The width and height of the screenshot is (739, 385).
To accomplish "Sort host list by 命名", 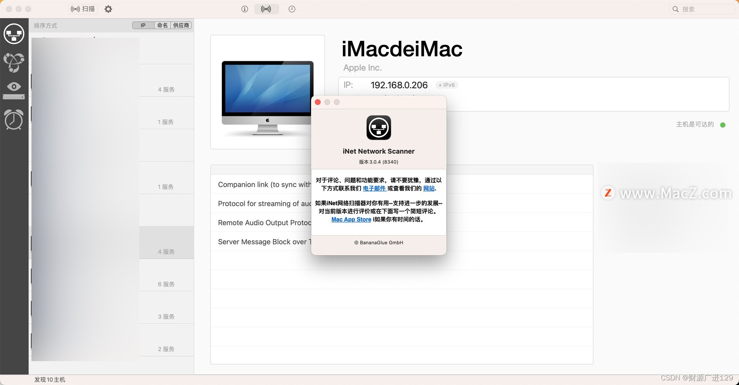I will pos(162,25).
